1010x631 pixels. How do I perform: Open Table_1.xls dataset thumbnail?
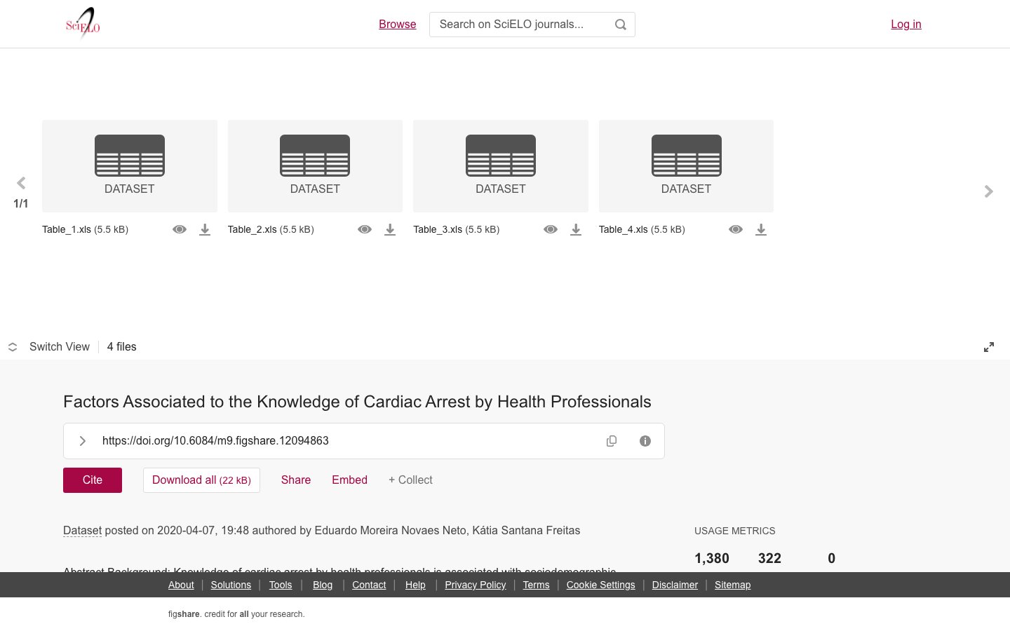point(130,166)
